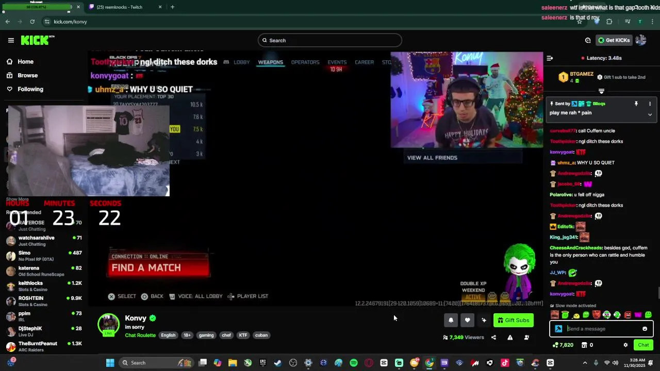660x371 pixels.
Task: Open TikTok from taskbar
Action: pyautogui.click(x=505, y=363)
